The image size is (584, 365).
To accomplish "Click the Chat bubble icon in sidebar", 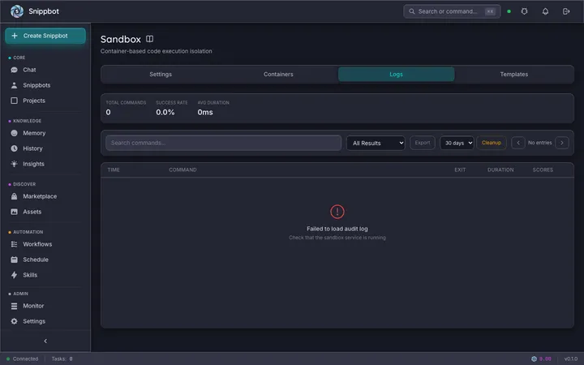I will (x=14, y=70).
